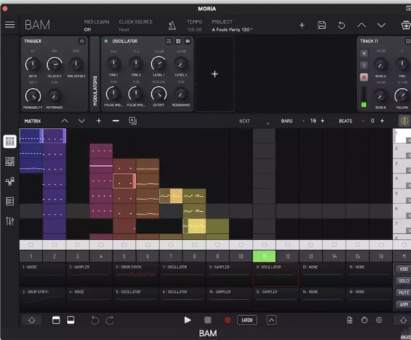Mute Track 11 with M button
This screenshot has width=411, height=340.
click(364, 54)
